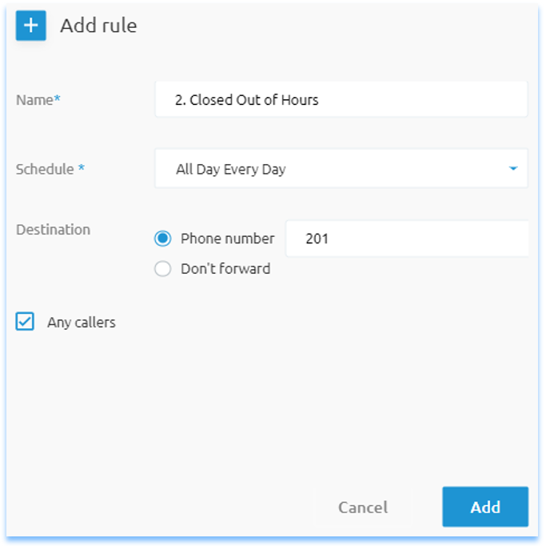Uncheck the Any callers checkbox

[x=25, y=321]
